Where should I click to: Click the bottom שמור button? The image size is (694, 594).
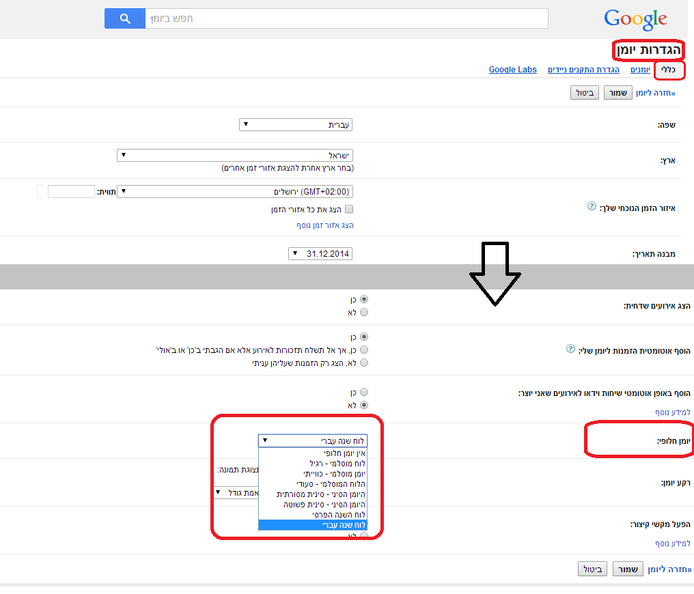coord(628,569)
